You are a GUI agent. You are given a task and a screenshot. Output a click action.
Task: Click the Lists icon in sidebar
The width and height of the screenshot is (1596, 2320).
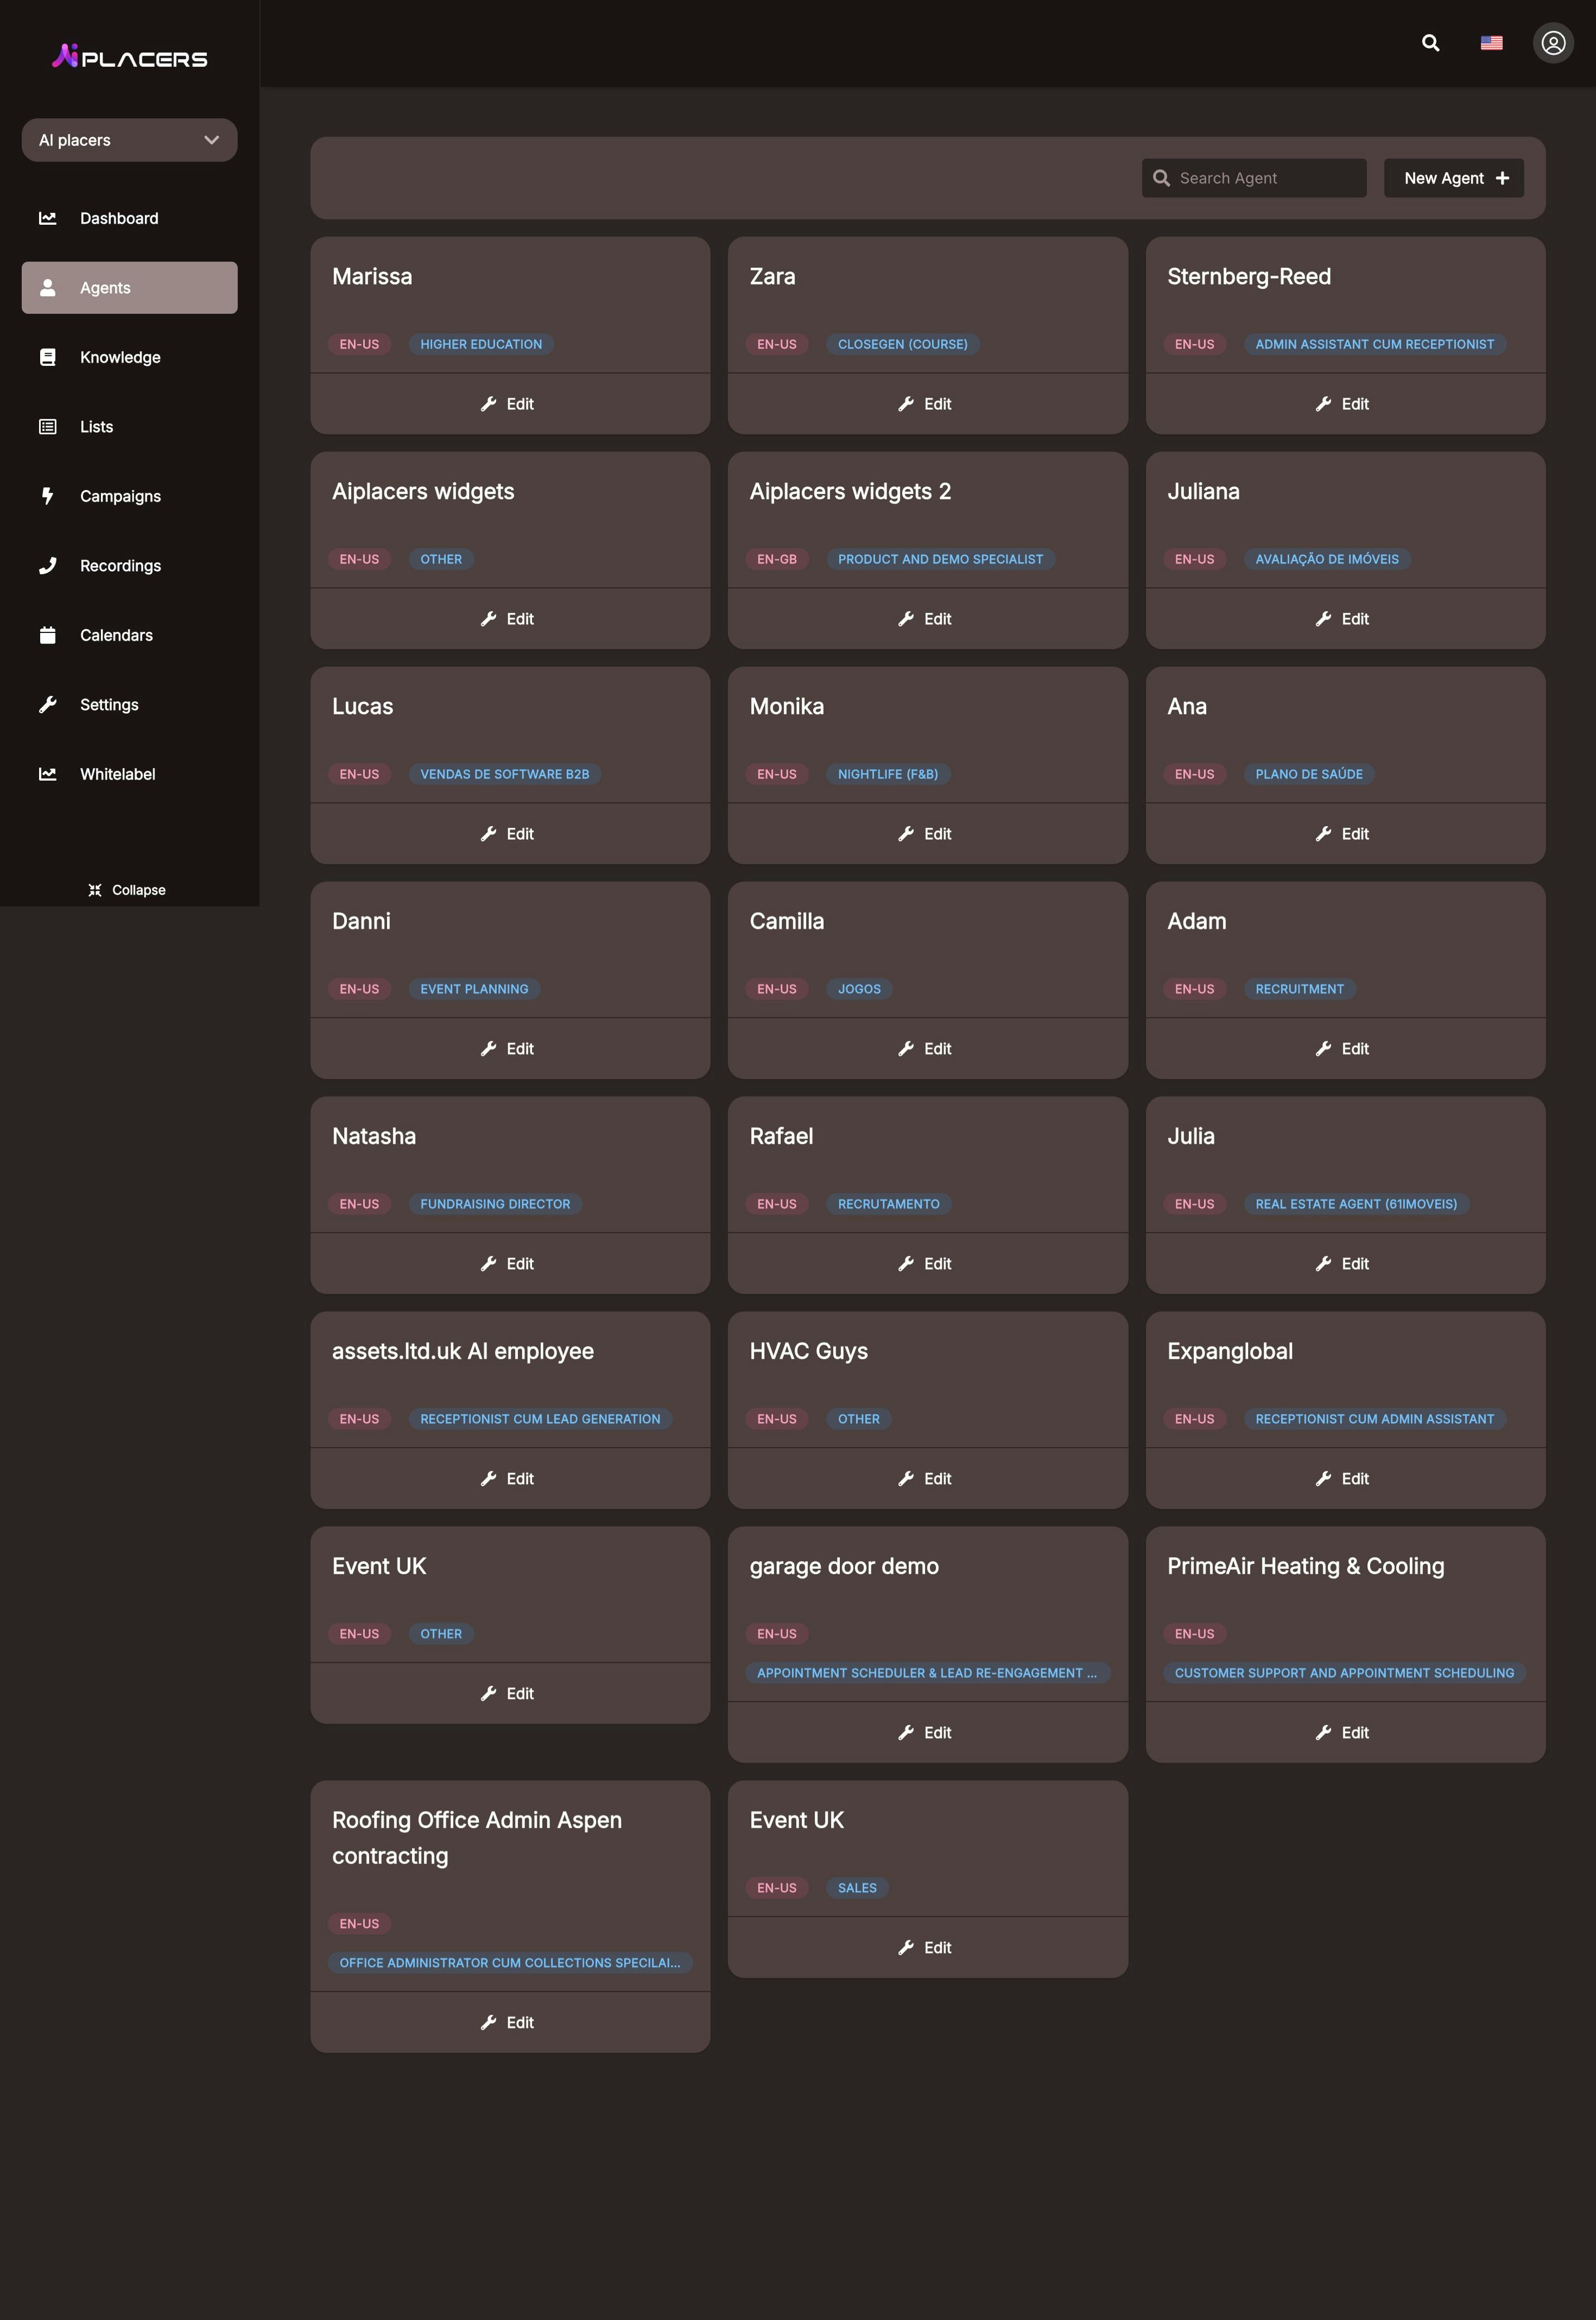click(47, 427)
